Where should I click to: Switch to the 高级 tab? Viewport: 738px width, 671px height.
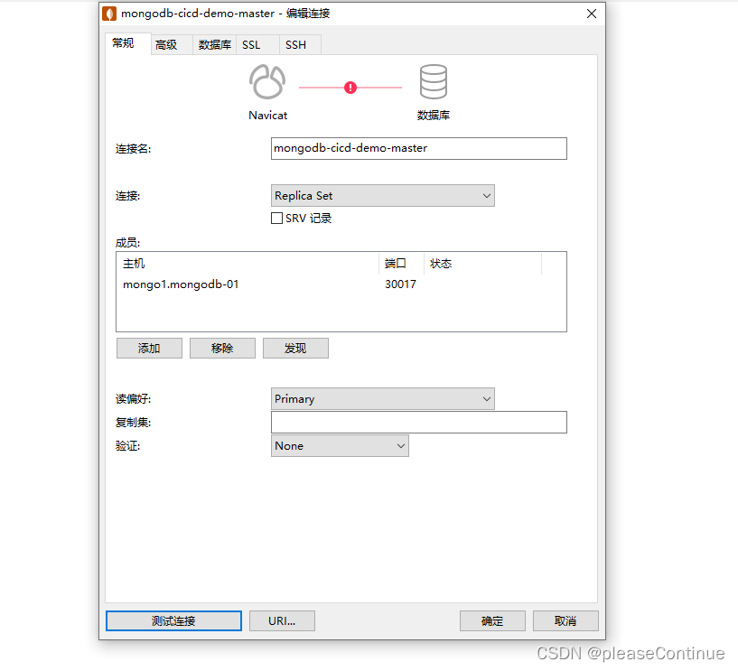click(170, 43)
